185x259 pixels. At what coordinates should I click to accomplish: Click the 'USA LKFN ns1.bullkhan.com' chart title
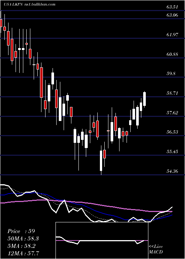click(x=30, y=4)
